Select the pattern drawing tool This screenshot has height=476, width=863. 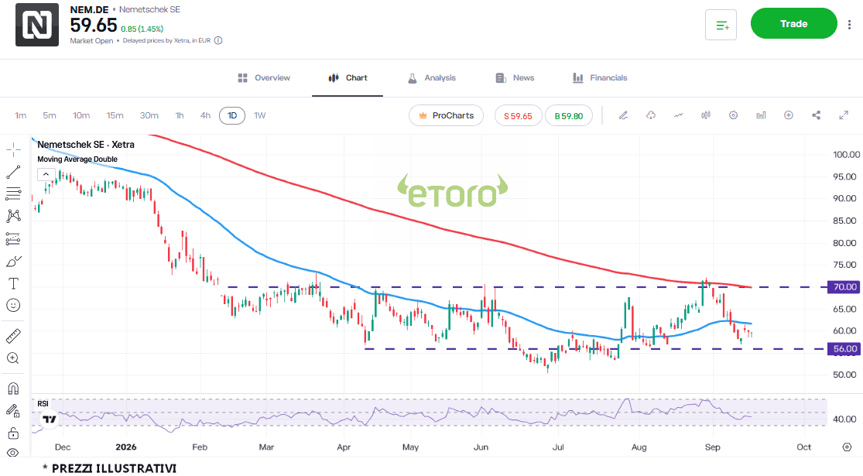pyautogui.click(x=13, y=216)
